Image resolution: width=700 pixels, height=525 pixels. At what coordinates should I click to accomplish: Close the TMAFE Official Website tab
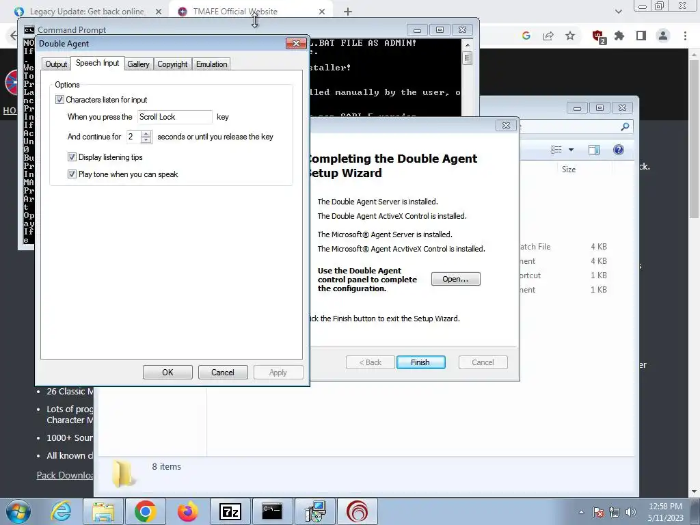tap(322, 12)
